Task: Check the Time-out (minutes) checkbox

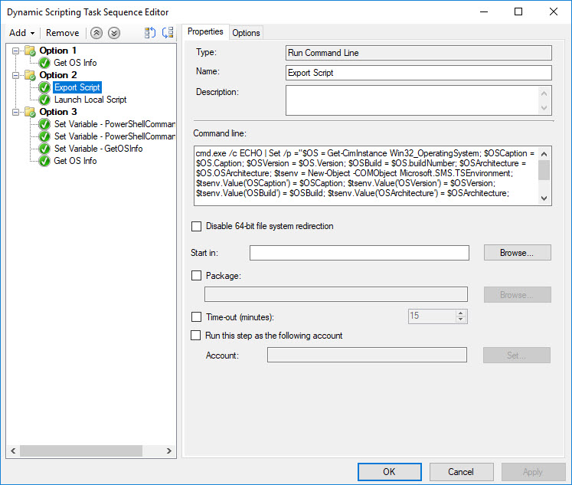Action: click(196, 316)
